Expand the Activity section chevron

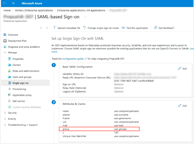(x=5, y=119)
